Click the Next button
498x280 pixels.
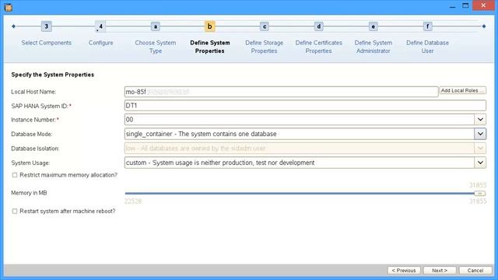tap(440, 271)
